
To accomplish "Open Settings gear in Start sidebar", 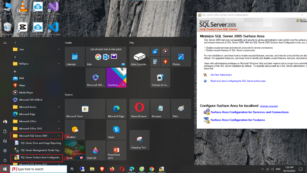I will click(5, 151).
